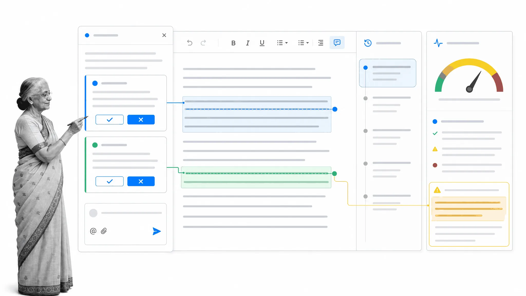Image resolution: width=526 pixels, height=296 pixels.
Task: Close the comments panel with the X
Action: 164,35
